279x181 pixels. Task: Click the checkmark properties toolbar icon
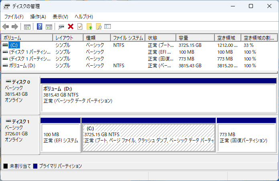79,27
